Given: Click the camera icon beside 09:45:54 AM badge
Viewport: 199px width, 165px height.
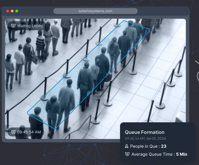Looking at the screenshot, I should 13,132.
